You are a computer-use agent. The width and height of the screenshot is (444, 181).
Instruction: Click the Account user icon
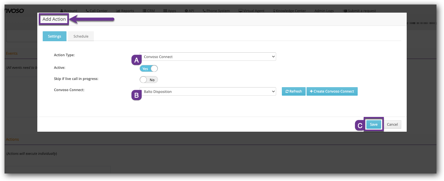pos(62,11)
